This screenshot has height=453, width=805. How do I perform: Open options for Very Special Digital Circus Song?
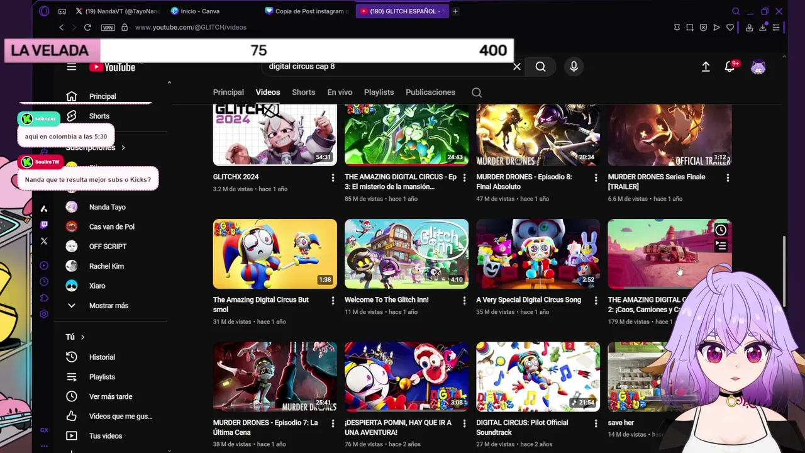click(x=596, y=301)
